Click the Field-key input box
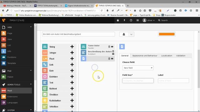The width and height of the screenshot is (200, 112). pyautogui.click(x=138, y=81)
